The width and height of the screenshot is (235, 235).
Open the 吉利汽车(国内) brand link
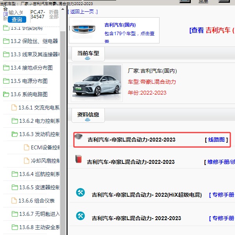pyautogui.click(x=120, y=25)
